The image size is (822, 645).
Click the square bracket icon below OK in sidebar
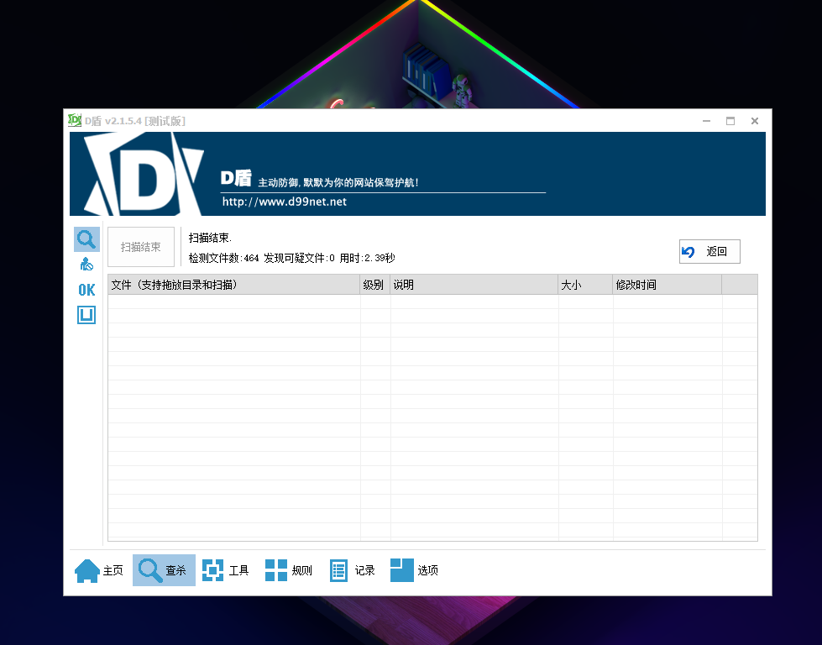tap(86, 314)
